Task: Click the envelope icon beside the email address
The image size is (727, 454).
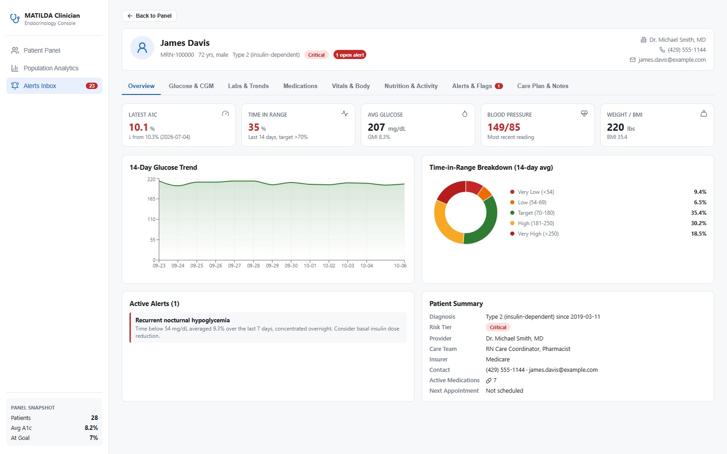Action: 632,60
